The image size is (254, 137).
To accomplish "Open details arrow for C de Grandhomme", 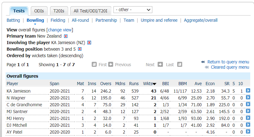I will 248,104.
